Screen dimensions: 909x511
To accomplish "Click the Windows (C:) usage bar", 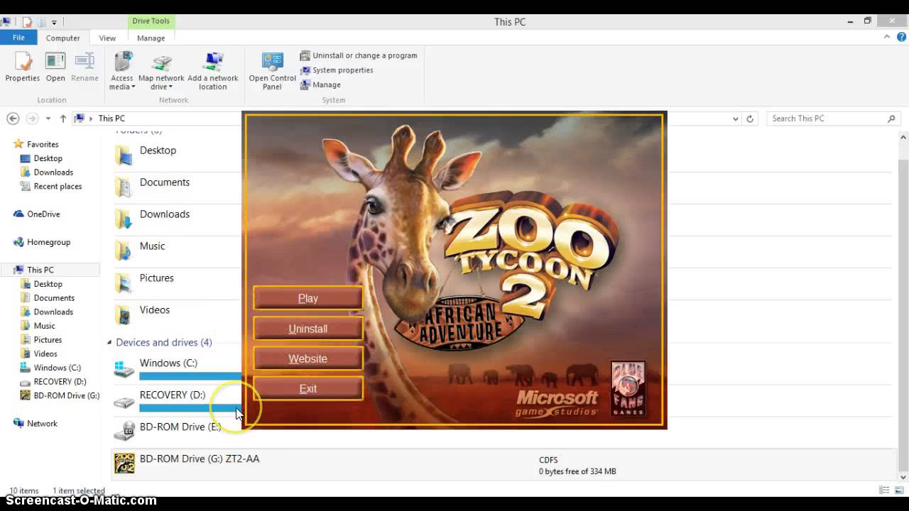I will (x=190, y=376).
